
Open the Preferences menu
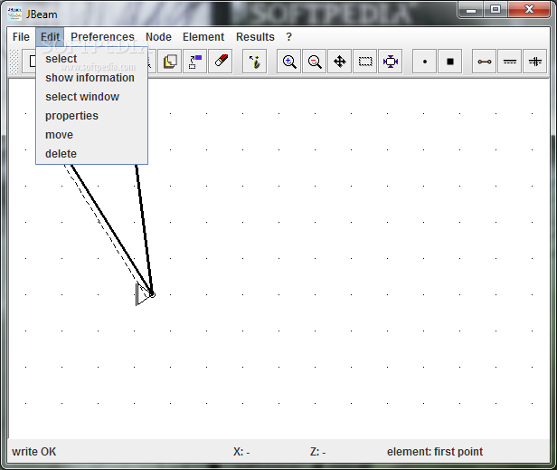tap(102, 36)
